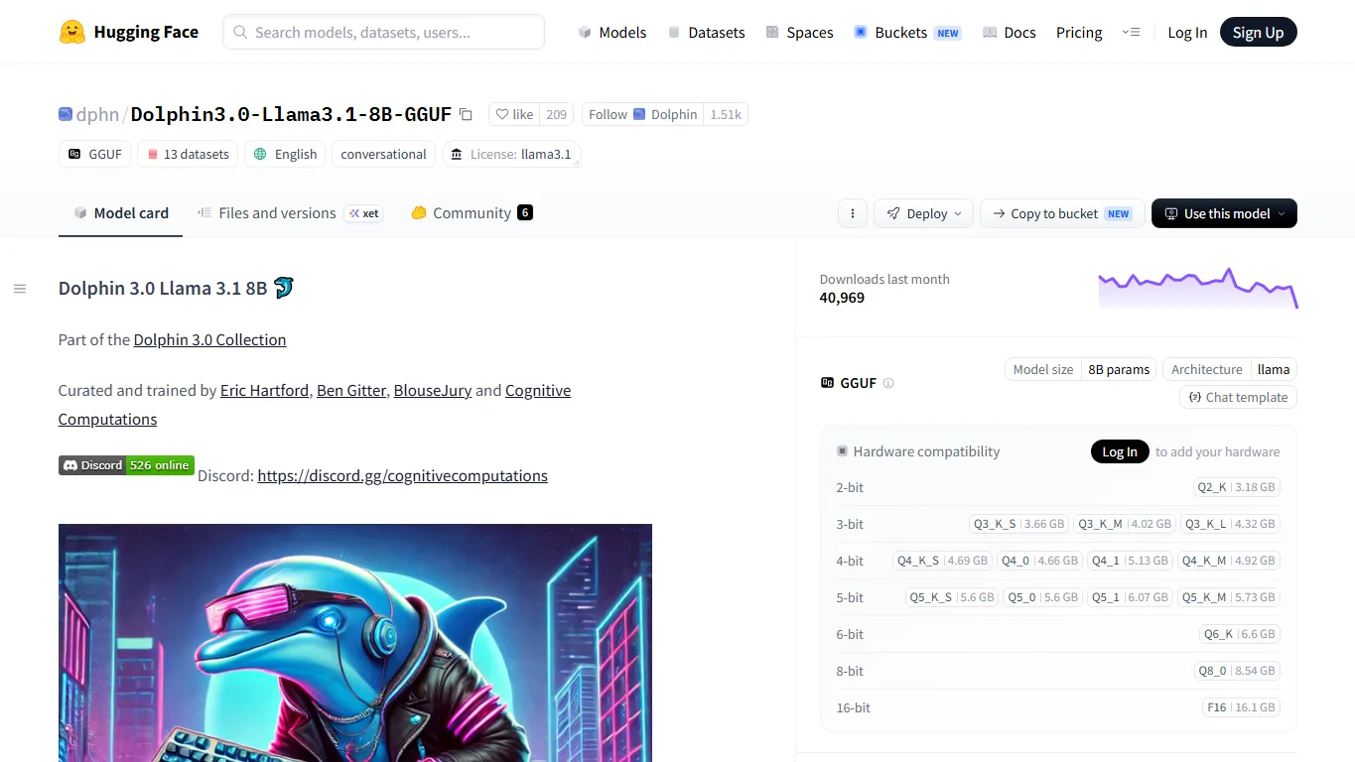Viewport: 1355px width, 762px height.
Task: Open the Discord invite URL link
Action: tap(402, 475)
